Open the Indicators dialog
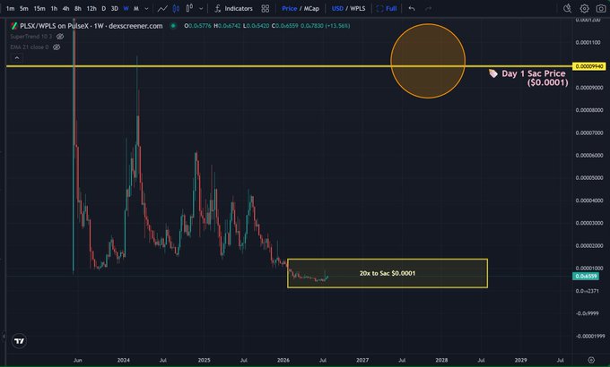Viewport: 610px width, 367px height. point(233,8)
